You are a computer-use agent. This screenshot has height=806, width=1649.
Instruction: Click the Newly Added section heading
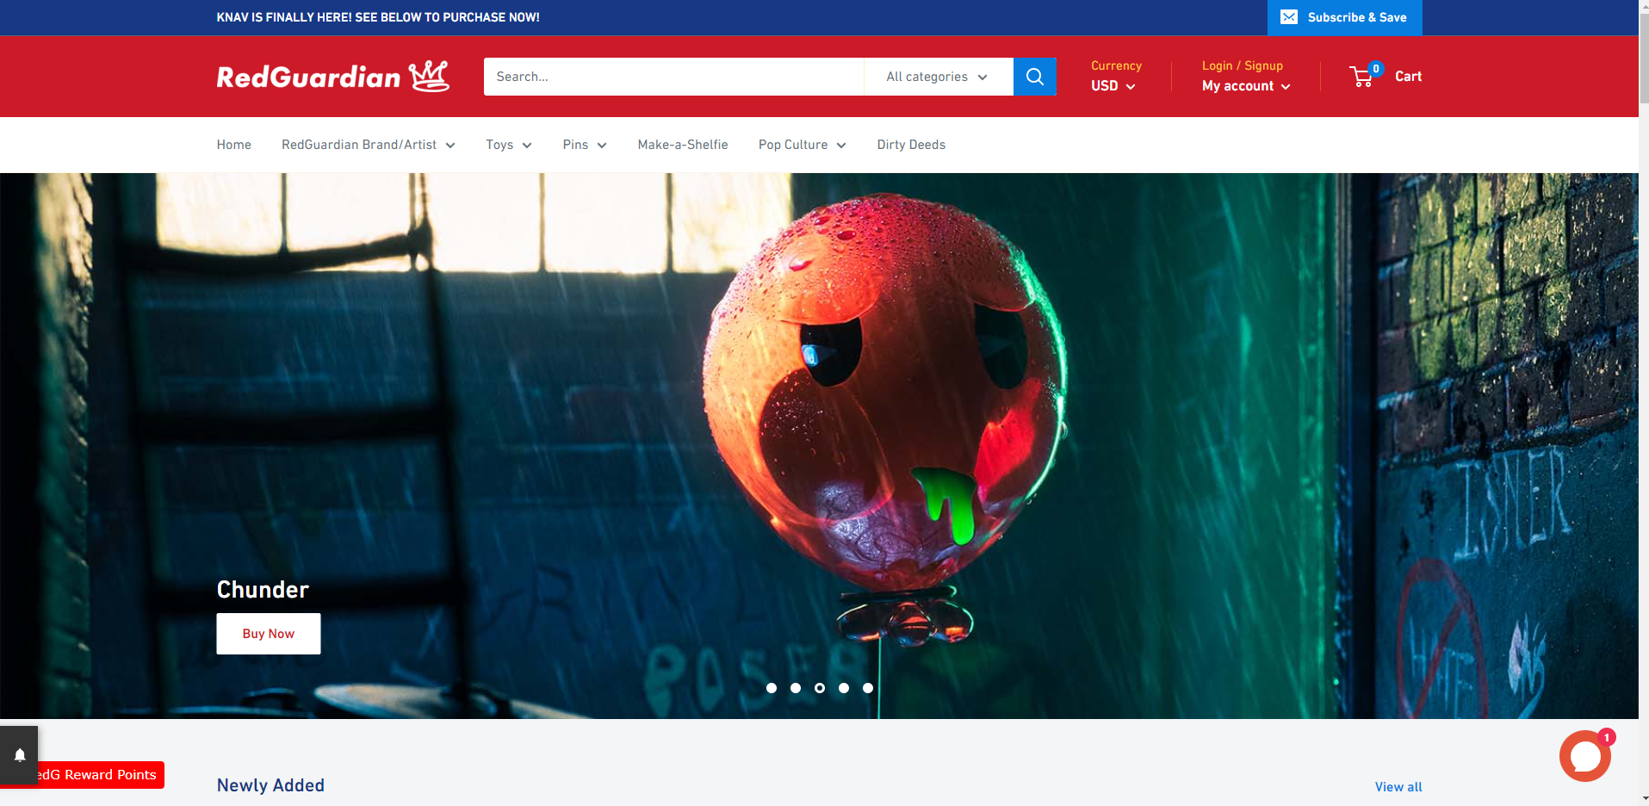coord(270,785)
